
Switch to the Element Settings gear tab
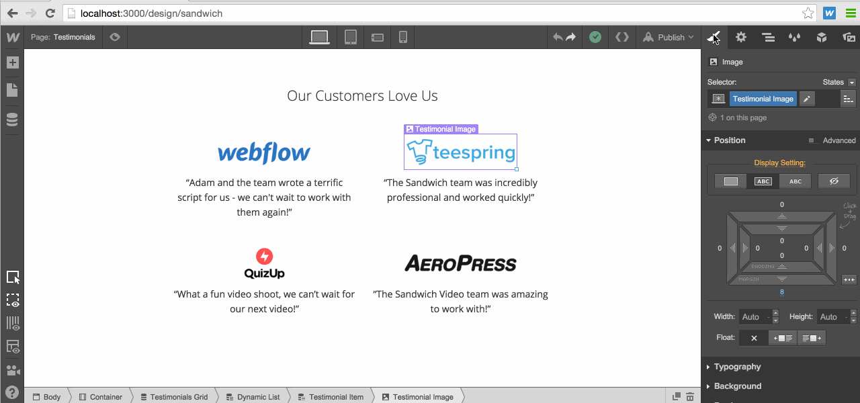click(x=740, y=38)
